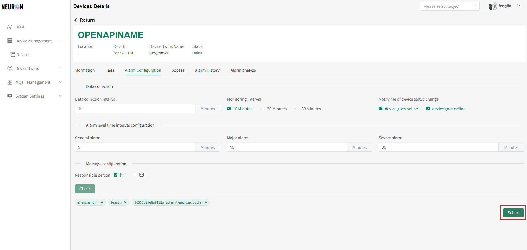The width and height of the screenshot is (527, 250).
Task: Expand the MQTT Management menu chevron
Action: [x=60, y=82]
